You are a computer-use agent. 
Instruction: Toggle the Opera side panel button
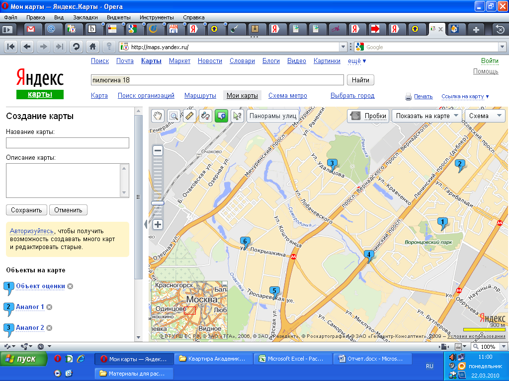point(7,29)
